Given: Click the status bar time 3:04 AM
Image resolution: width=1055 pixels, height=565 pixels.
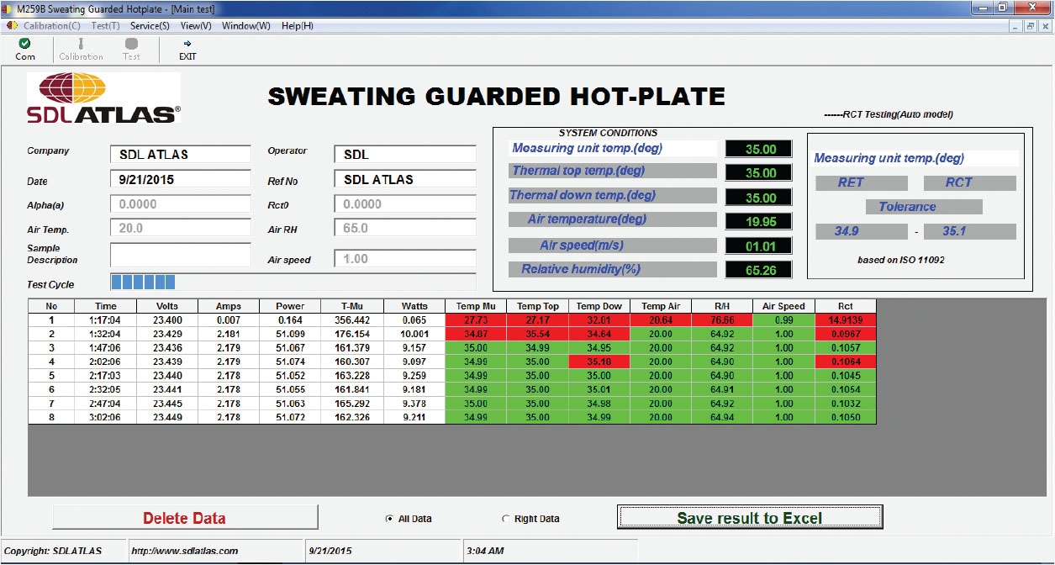Looking at the screenshot, I should (x=486, y=551).
